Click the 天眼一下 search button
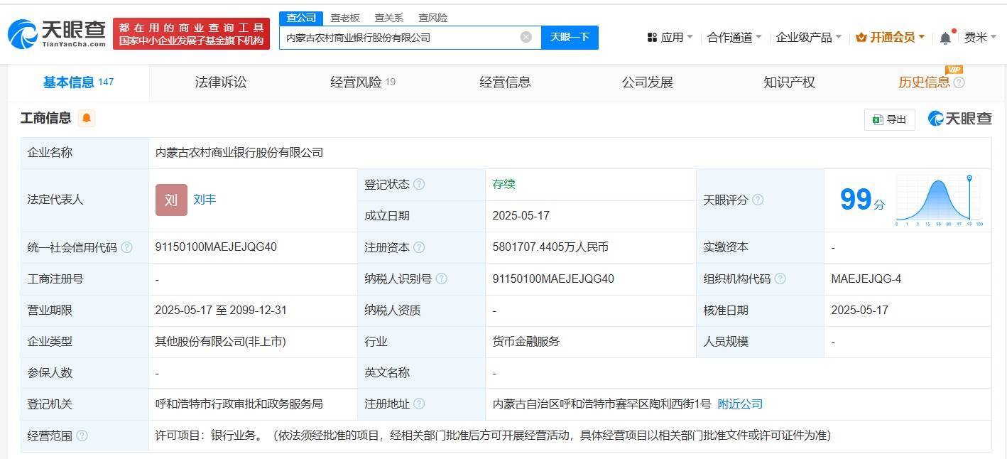The width and height of the screenshot is (1007, 459). coord(570,37)
